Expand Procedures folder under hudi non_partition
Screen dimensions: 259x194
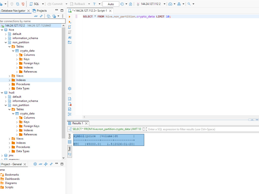click(9, 147)
